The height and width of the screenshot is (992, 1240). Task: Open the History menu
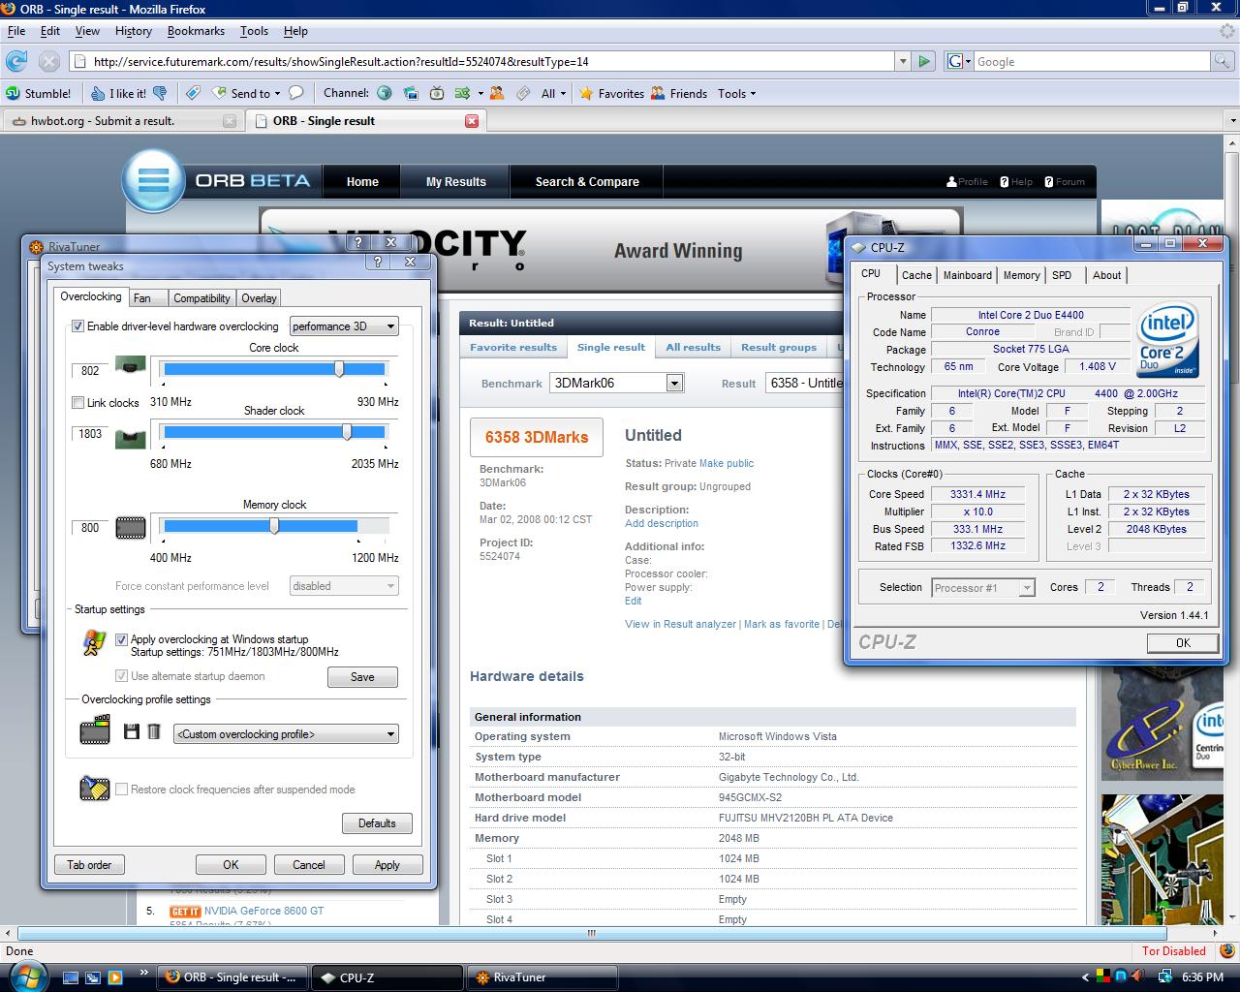click(133, 31)
